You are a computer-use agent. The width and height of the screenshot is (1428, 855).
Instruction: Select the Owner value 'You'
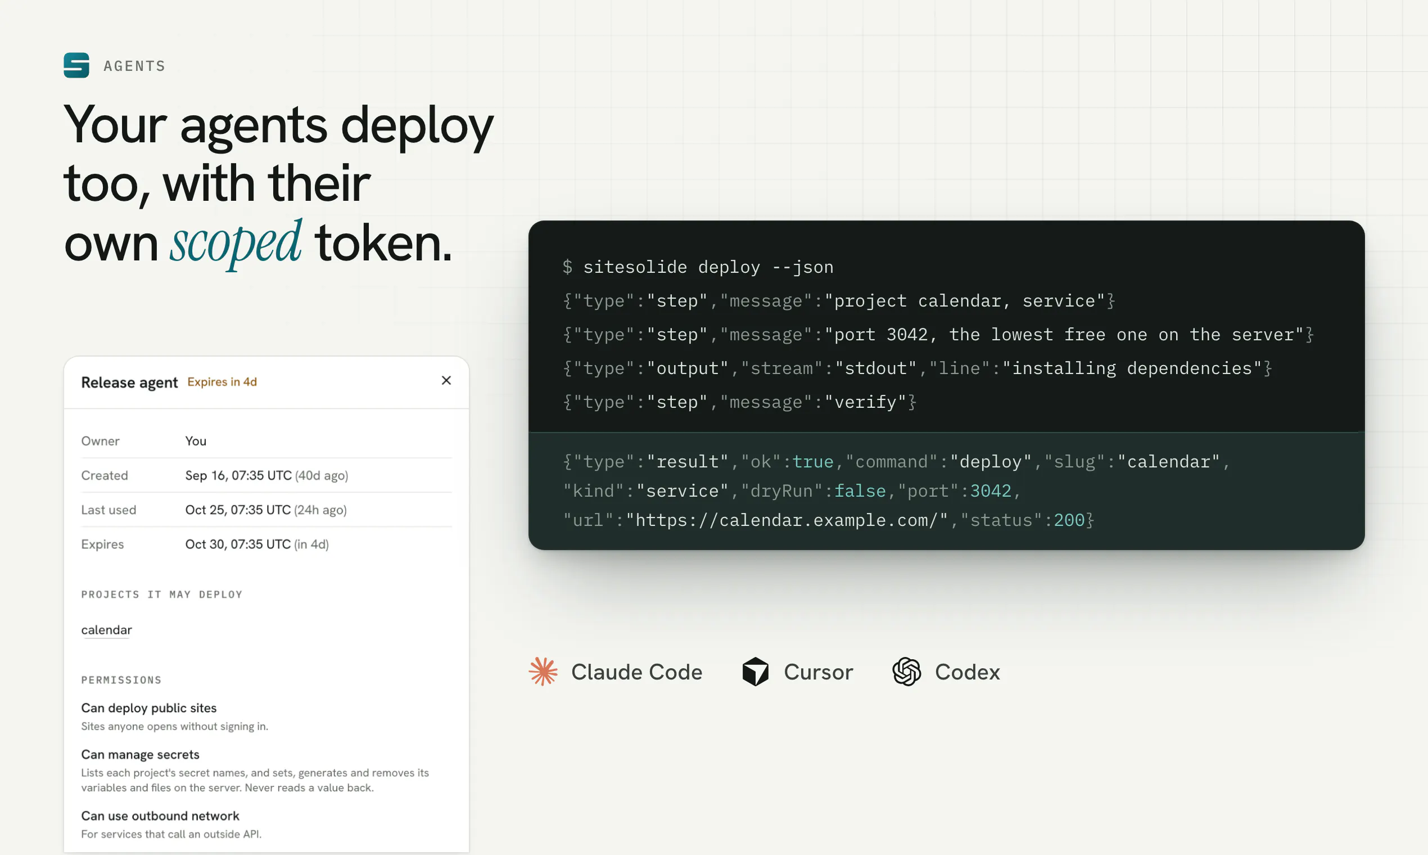(196, 441)
